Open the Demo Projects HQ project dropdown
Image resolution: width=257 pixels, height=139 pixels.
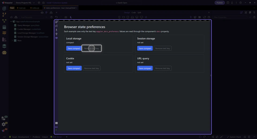(x=25, y=3)
